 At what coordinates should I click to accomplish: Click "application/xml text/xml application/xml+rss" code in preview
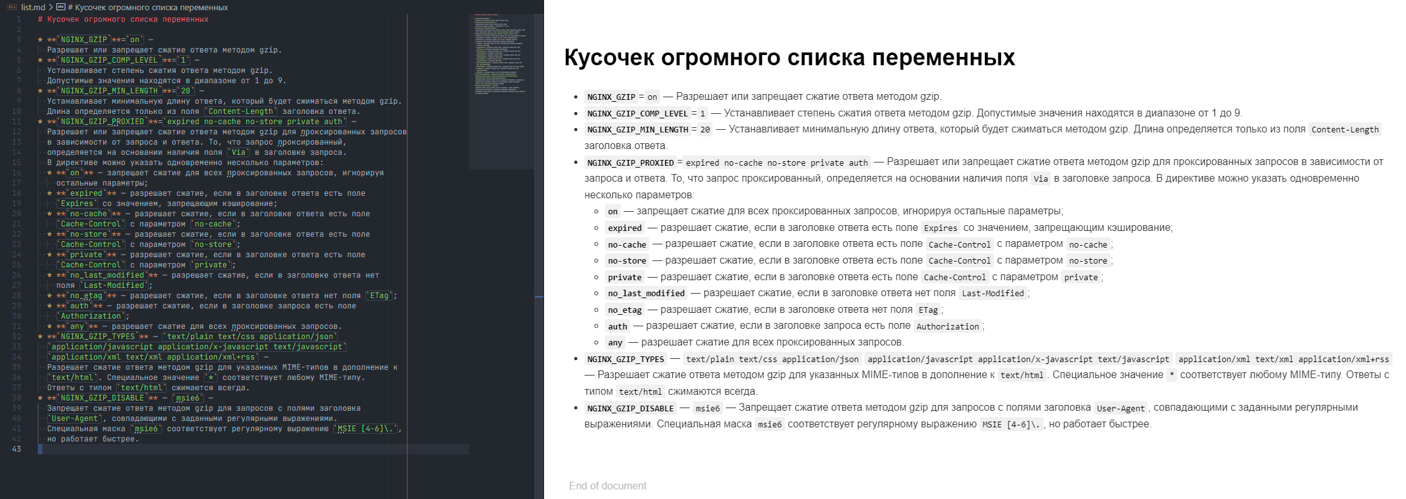tap(1284, 360)
